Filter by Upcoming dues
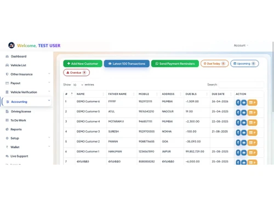Screen dimensions: 274x206 (x=244, y=64)
